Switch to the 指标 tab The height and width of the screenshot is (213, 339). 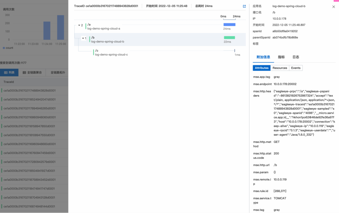tap(281, 57)
